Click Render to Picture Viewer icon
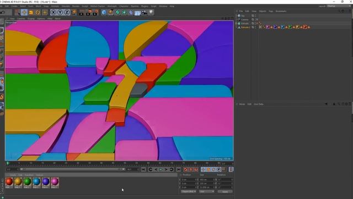353x199 pixels. point(89,12)
